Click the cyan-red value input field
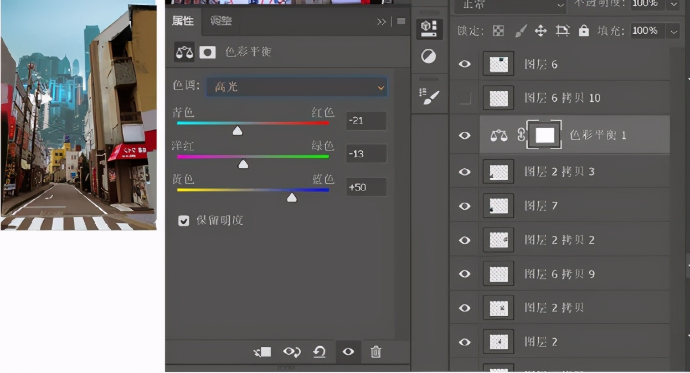690x373 pixels. click(366, 121)
